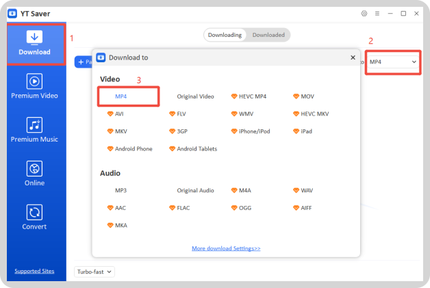The width and height of the screenshot is (430, 288).
Task: Open the Convert section
Action: (x=34, y=217)
